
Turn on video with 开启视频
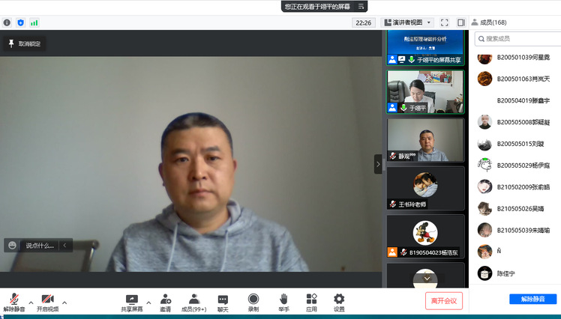pos(47,300)
